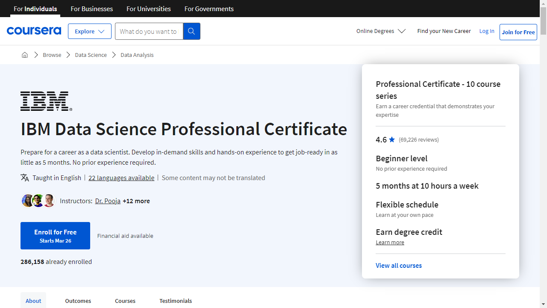Open the 22 languages available link
The image size is (547, 308).
[121, 178]
